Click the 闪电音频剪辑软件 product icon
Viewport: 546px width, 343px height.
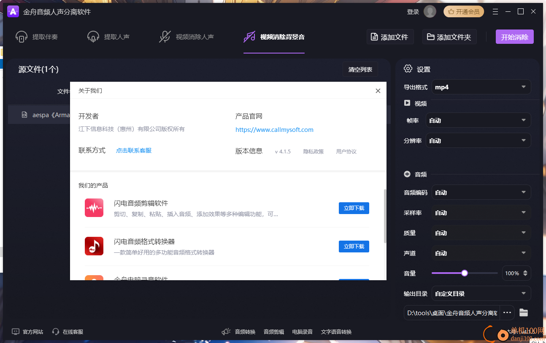tap(94, 208)
